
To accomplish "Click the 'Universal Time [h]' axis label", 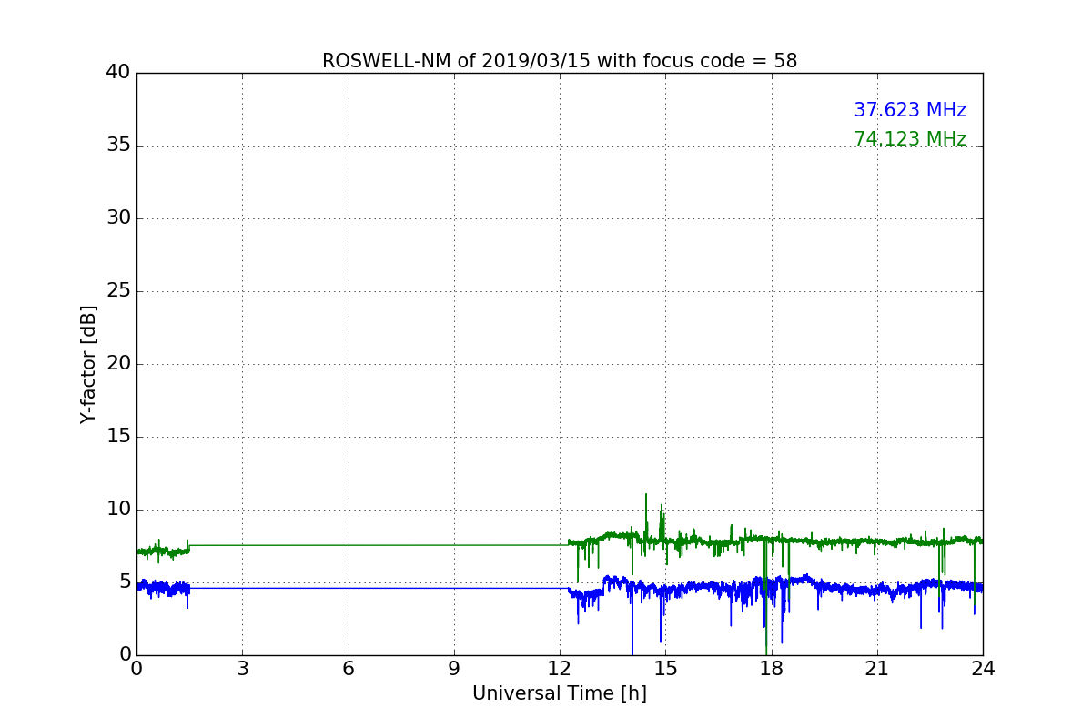I will click(x=560, y=693).
